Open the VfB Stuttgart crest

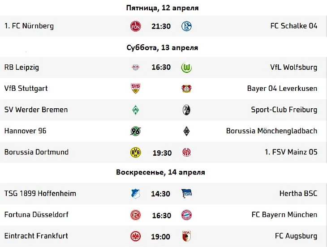coord(135,89)
